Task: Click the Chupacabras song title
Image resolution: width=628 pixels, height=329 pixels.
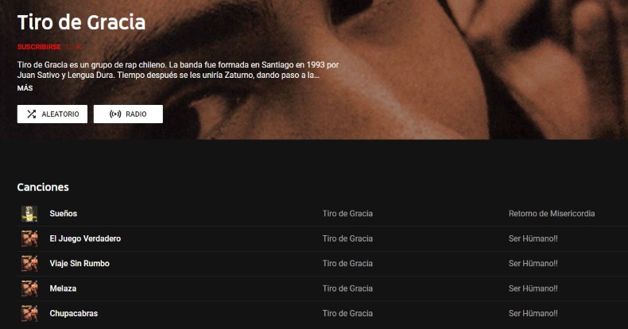Action: tap(73, 313)
